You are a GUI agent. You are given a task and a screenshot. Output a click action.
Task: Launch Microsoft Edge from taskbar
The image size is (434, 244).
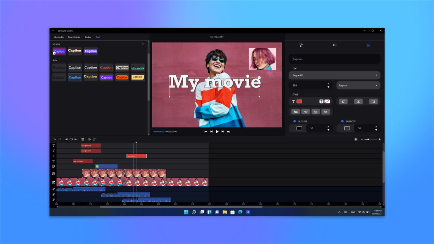pos(240,212)
